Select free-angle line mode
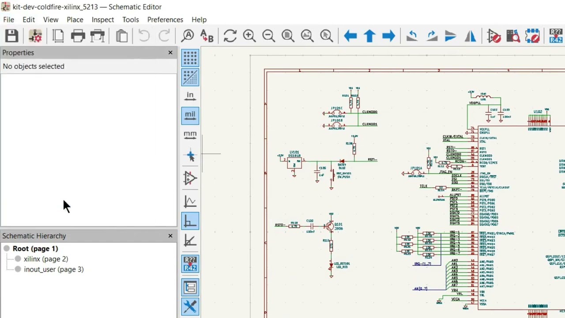The width and height of the screenshot is (565, 318). [x=190, y=201]
